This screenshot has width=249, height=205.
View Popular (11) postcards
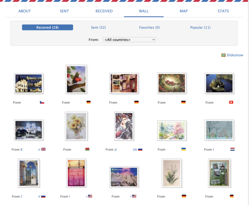200,27
